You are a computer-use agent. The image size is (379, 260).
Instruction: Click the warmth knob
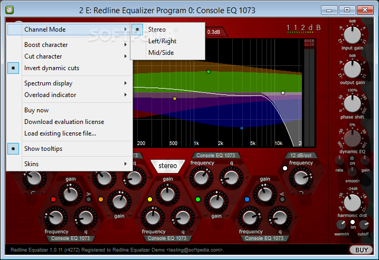(x=341, y=225)
